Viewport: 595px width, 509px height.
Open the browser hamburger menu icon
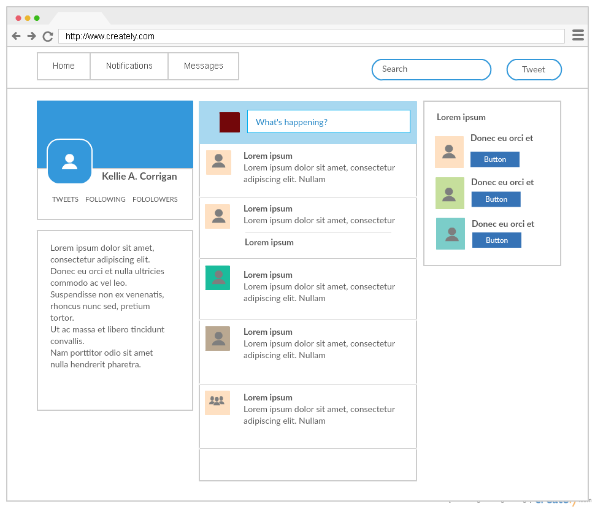[x=578, y=35]
